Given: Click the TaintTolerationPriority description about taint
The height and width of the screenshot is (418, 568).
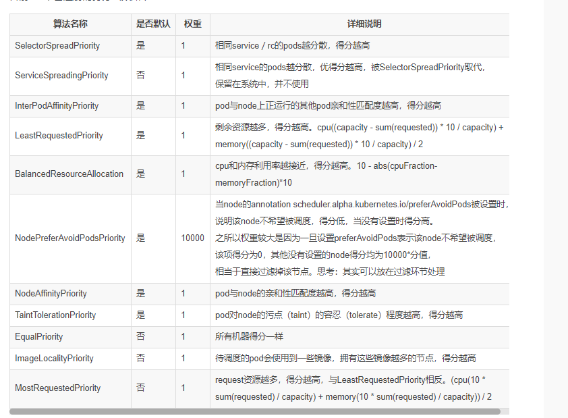Looking at the screenshot, I should pyautogui.click(x=339, y=315).
